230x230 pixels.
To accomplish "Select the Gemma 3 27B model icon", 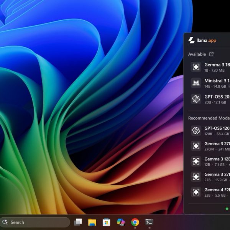I will coord(196,177).
